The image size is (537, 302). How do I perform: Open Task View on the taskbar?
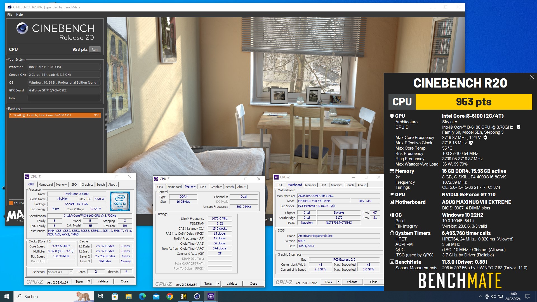[101, 296]
